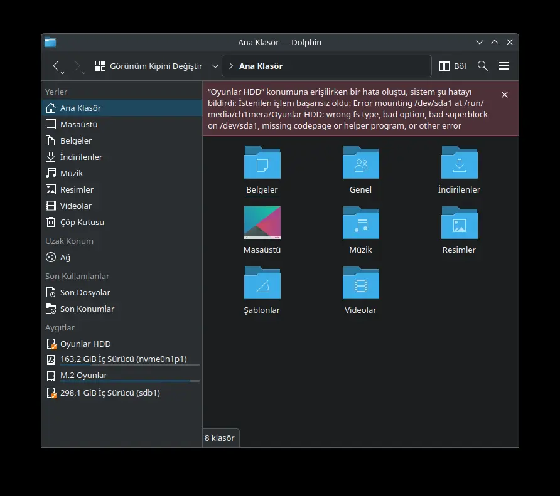Click the Aygıtlar section header
Screen dimensions: 560x496
(60, 327)
